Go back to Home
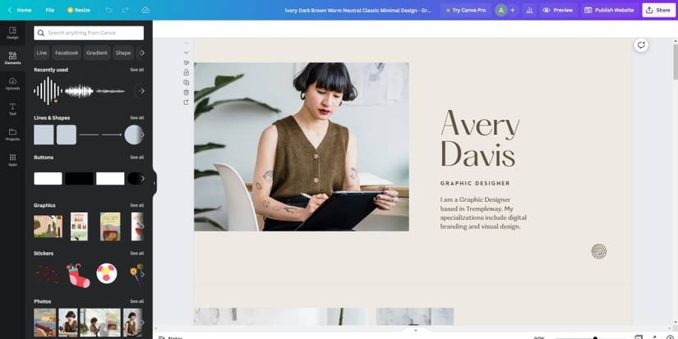 pyautogui.click(x=20, y=10)
